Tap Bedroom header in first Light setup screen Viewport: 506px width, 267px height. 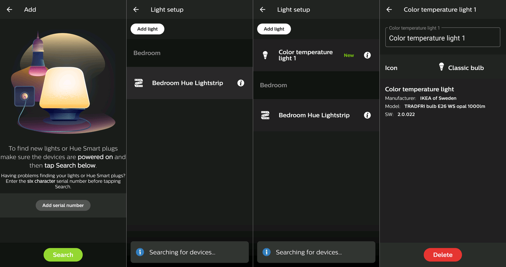(147, 53)
